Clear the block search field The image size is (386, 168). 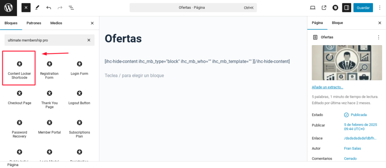pyautogui.click(x=89, y=40)
